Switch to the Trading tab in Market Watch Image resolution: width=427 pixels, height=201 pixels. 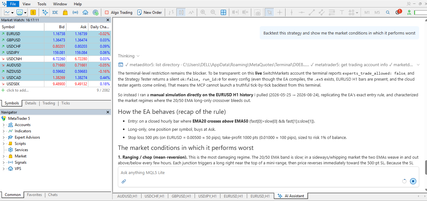pyautogui.click(x=49, y=103)
